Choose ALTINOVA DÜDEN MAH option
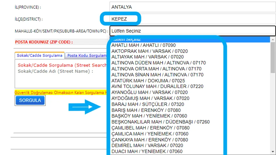 tap(190, 63)
